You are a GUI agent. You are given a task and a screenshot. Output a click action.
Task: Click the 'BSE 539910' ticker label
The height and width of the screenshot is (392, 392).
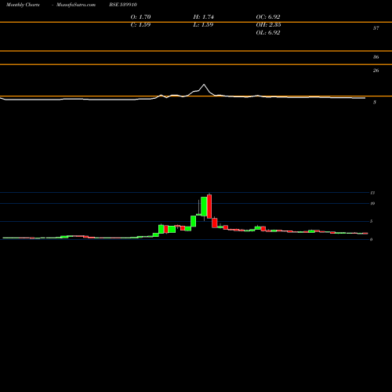123,5
